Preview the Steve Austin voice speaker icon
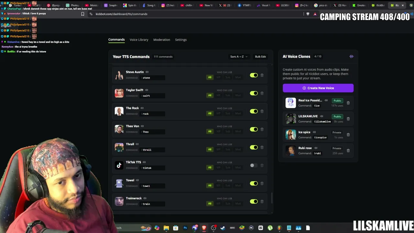Image resolution: width=414 pixels, height=233 pixels. tap(147, 72)
